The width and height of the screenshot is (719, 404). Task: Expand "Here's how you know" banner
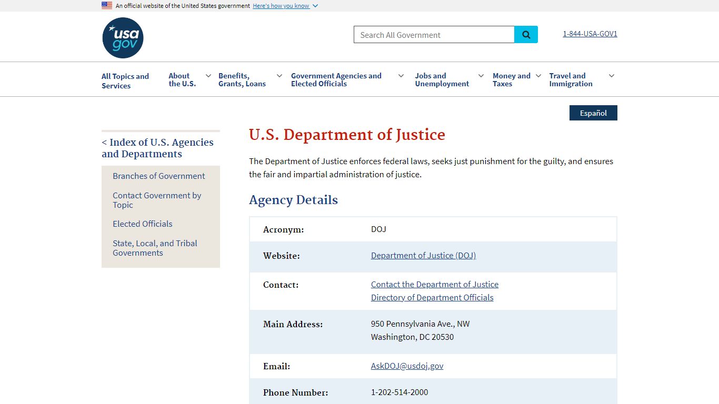pyautogui.click(x=285, y=6)
